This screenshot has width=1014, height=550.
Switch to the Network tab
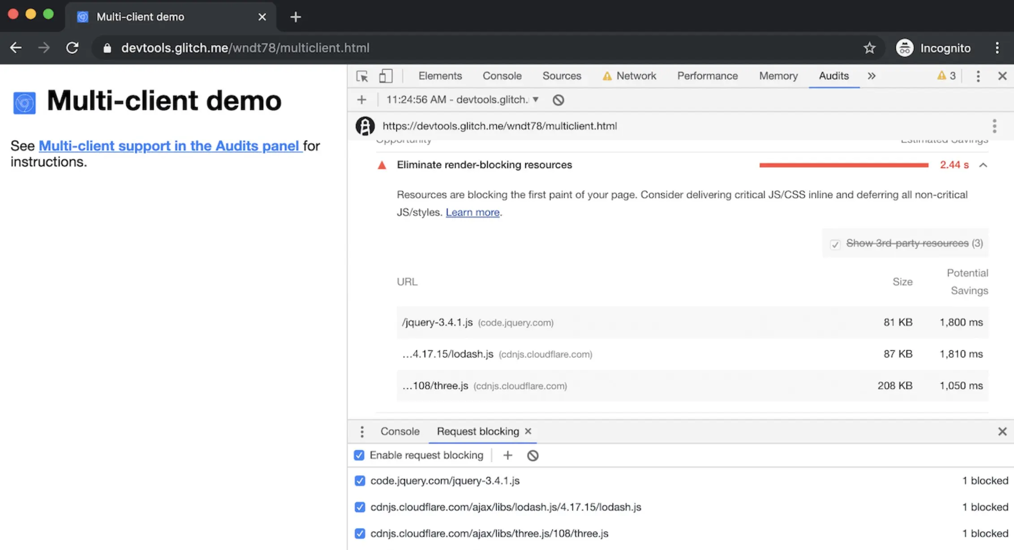(636, 76)
